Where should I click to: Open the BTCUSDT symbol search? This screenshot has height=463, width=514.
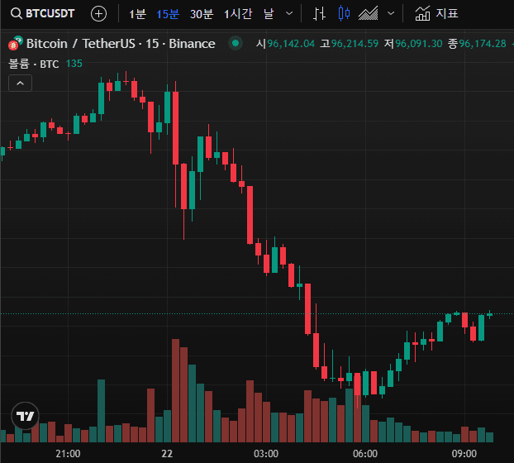click(43, 13)
